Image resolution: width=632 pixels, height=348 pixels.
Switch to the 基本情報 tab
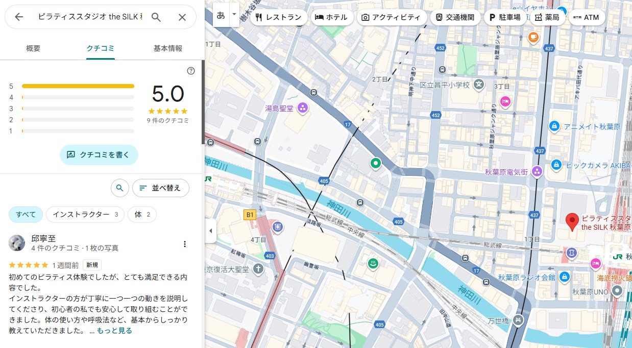168,48
